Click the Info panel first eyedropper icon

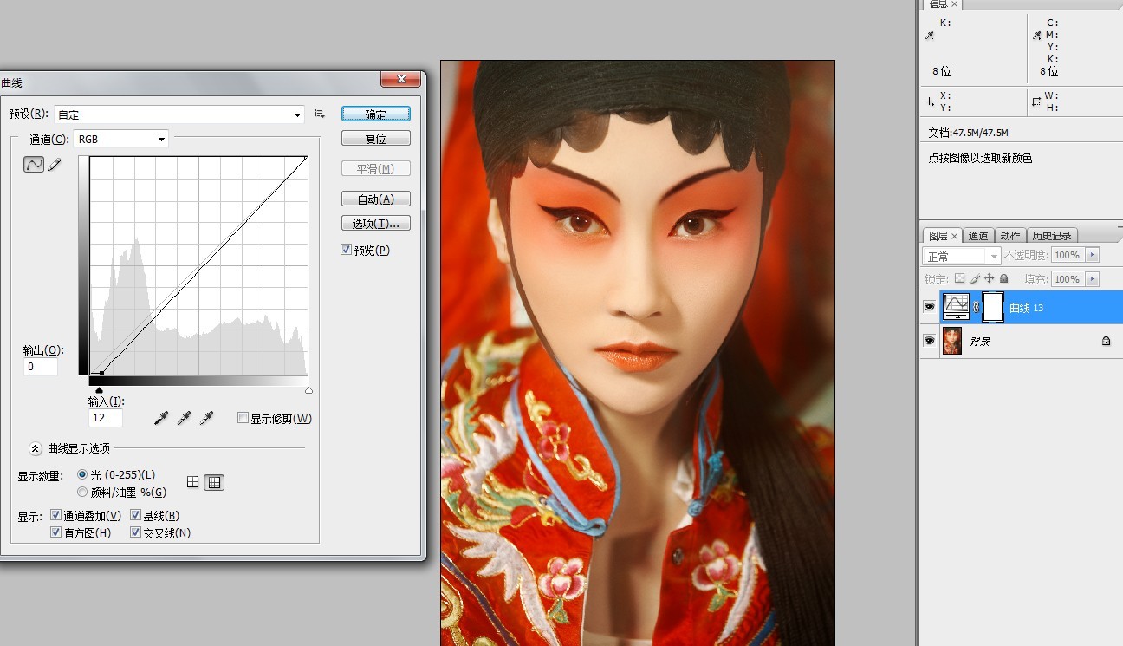[930, 36]
